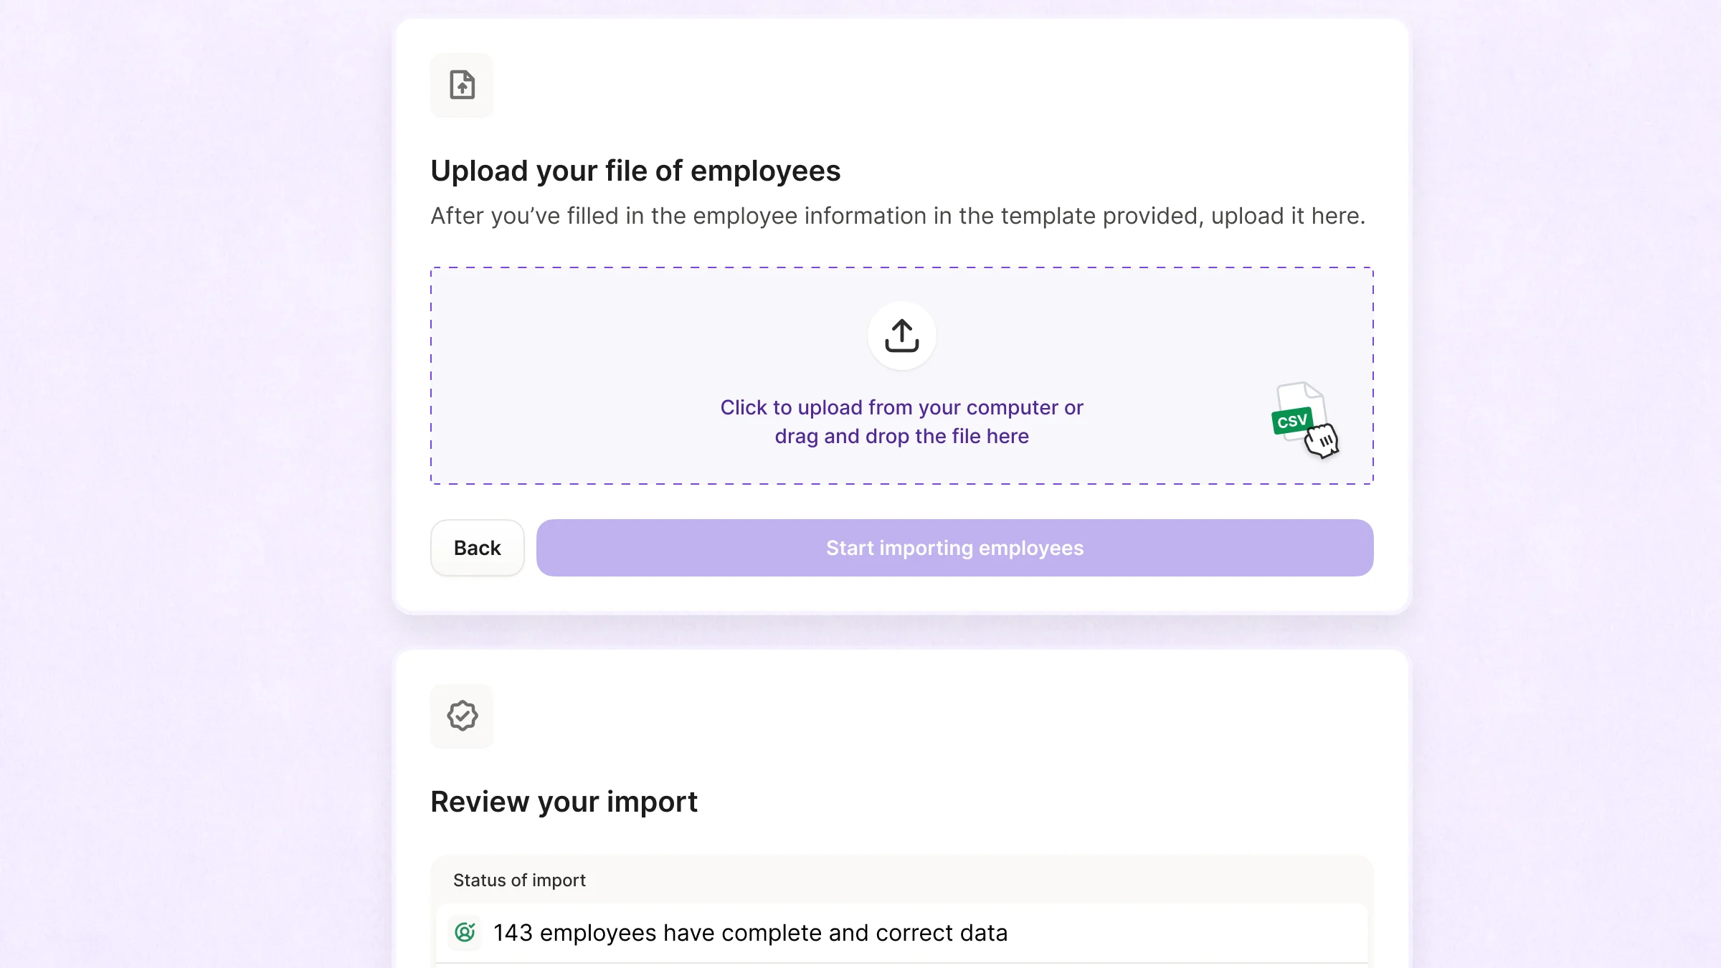Click the upload arrow circle icon
The height and width of the screenshot is (968, 1721).
[x=901, y=336]
